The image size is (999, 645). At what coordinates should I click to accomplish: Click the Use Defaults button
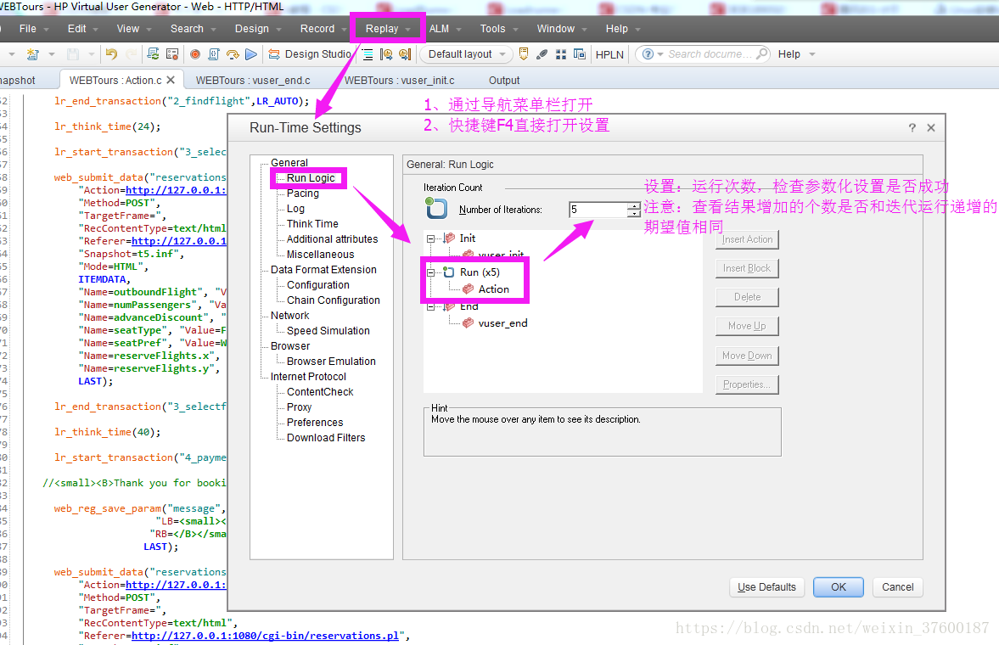(x=767, y=587)
